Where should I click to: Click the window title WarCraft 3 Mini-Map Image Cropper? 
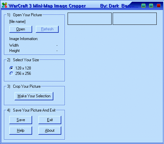pos(47,6)
